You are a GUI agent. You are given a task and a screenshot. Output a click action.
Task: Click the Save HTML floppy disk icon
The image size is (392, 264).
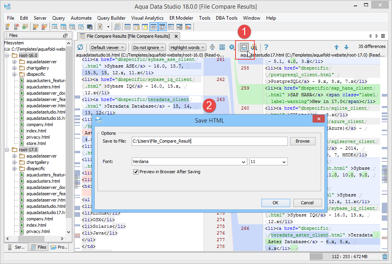(244, 47)
